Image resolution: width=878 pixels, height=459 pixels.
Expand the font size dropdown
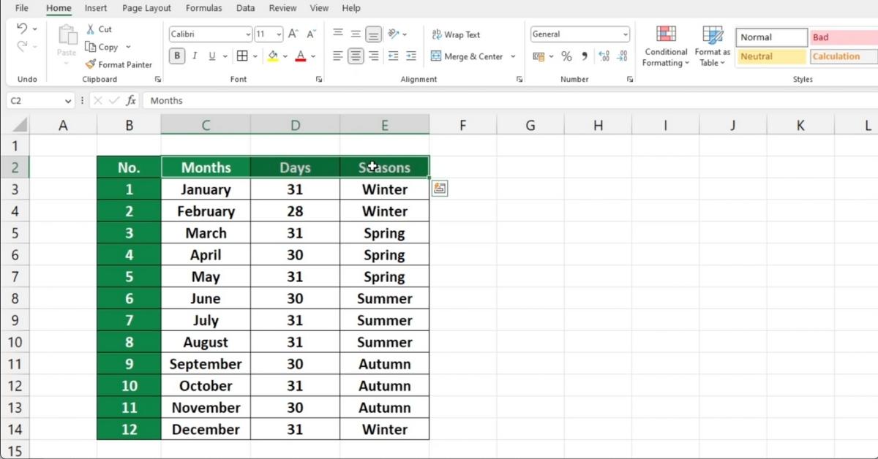(x=279, y=34)
